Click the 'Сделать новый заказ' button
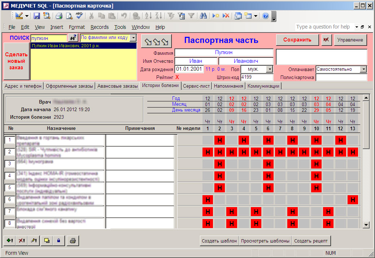 click(16, 61)
